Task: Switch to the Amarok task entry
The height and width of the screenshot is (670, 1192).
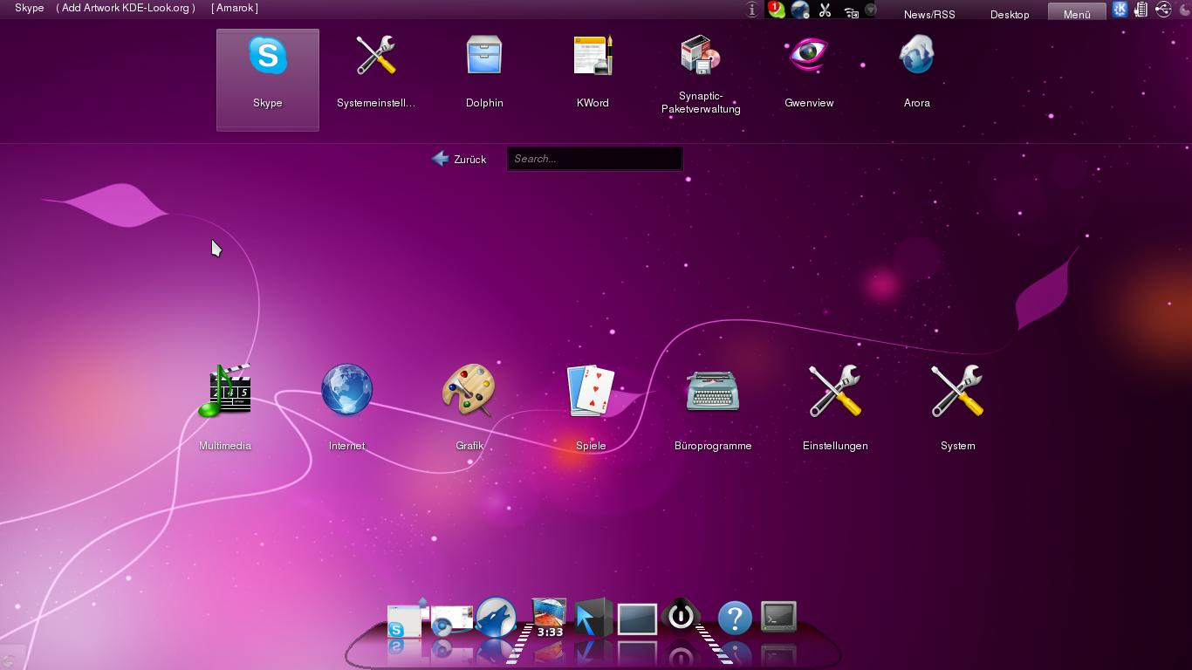Action: coord(235,8)
